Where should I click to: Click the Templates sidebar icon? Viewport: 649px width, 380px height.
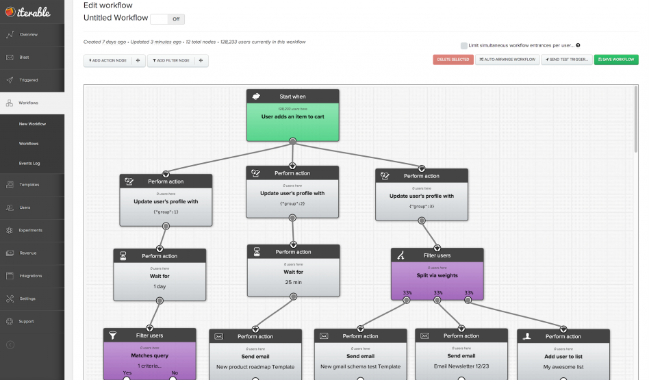(x=10, y=185)
